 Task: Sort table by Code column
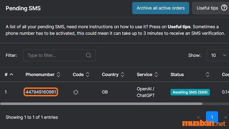click(87, 75)
